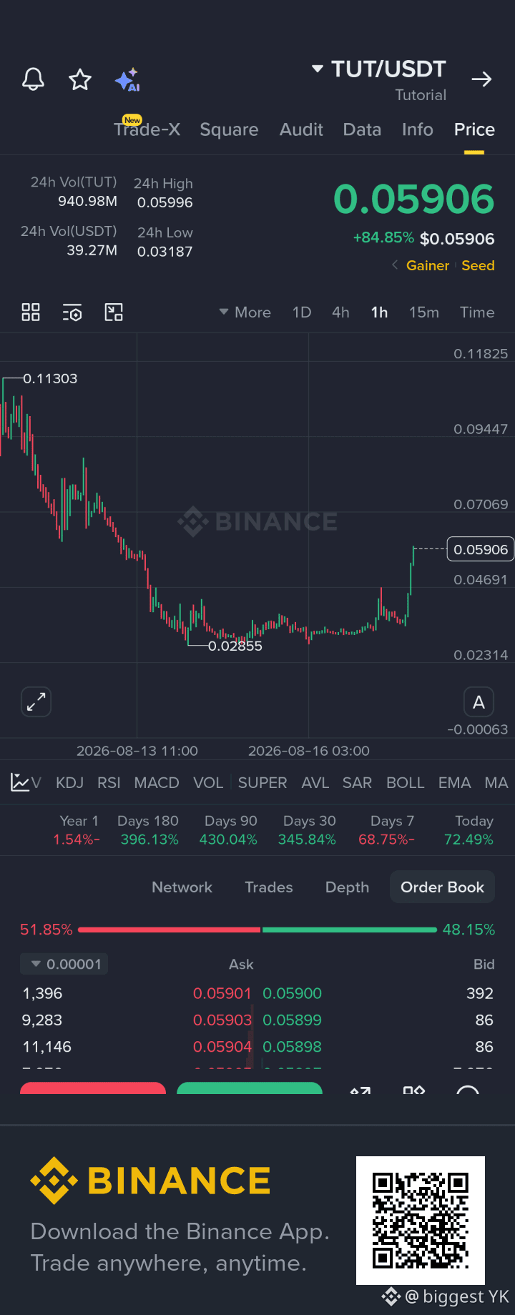This screenshot has height=1315, width=515.
Task: Switch to the Square tab
Action: pos(229,129)
